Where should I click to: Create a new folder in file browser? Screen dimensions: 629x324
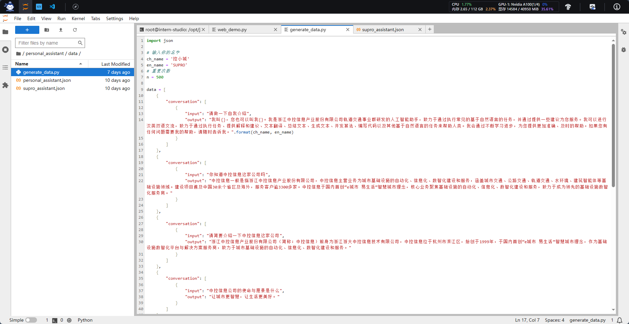tap(47, 30)
